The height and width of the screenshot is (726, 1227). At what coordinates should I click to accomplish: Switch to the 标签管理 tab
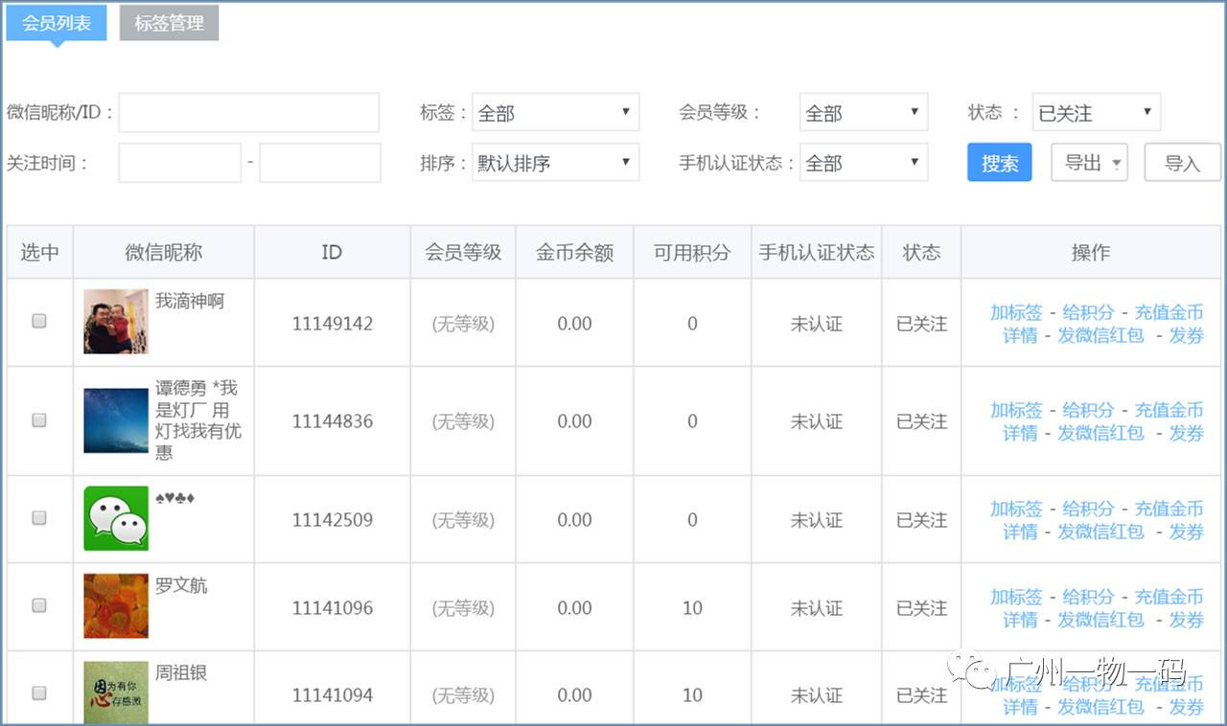point(169,23)
